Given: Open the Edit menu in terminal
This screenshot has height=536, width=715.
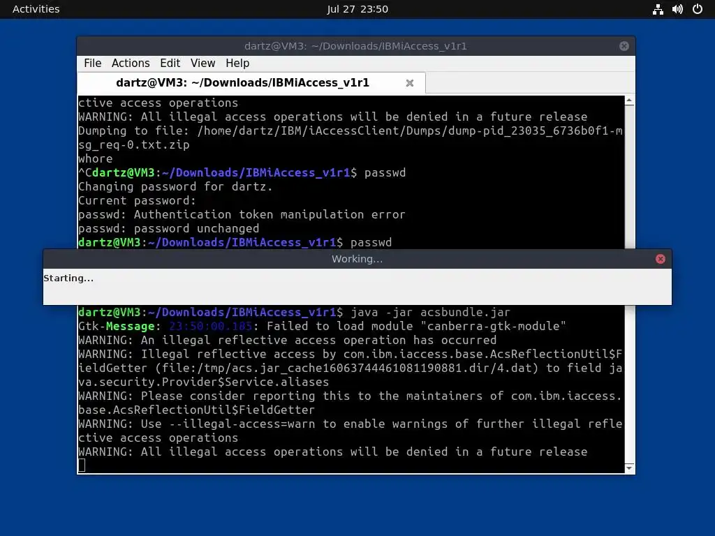Looking at the screenshot, I should pos(170,64).
